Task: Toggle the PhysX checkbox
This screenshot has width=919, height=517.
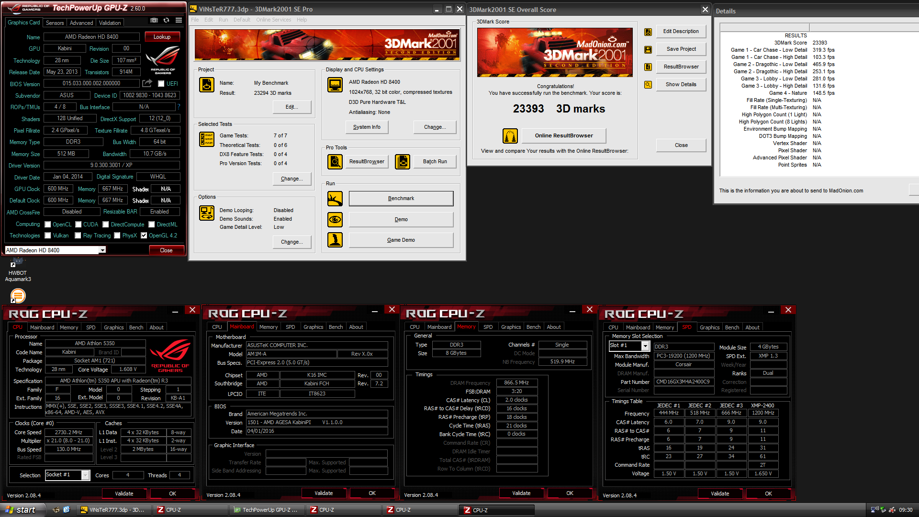Action: coord(117,236)
